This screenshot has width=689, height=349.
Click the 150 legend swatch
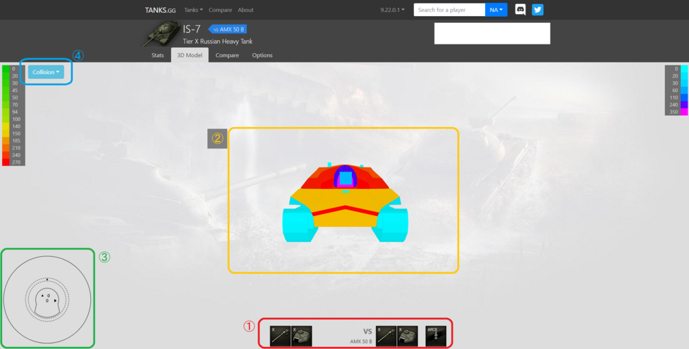5,133
